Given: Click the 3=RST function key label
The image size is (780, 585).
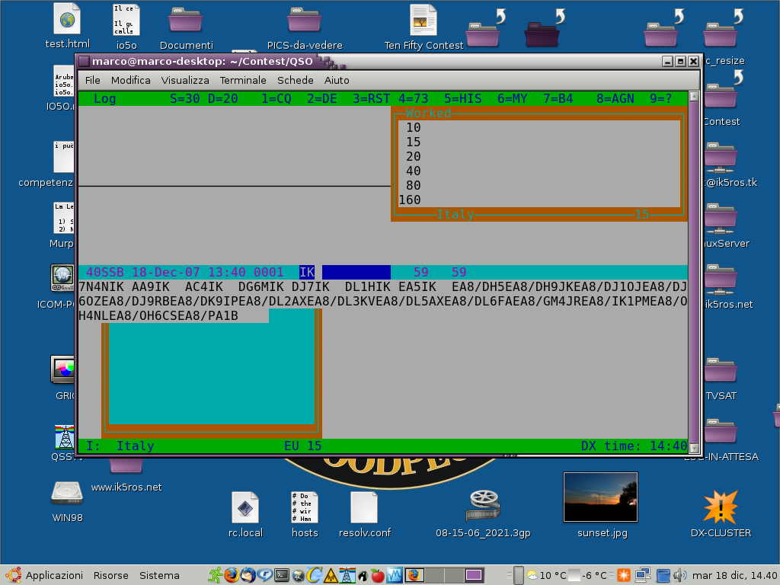Looking at the screenshot, I should (x=371, y=98).
